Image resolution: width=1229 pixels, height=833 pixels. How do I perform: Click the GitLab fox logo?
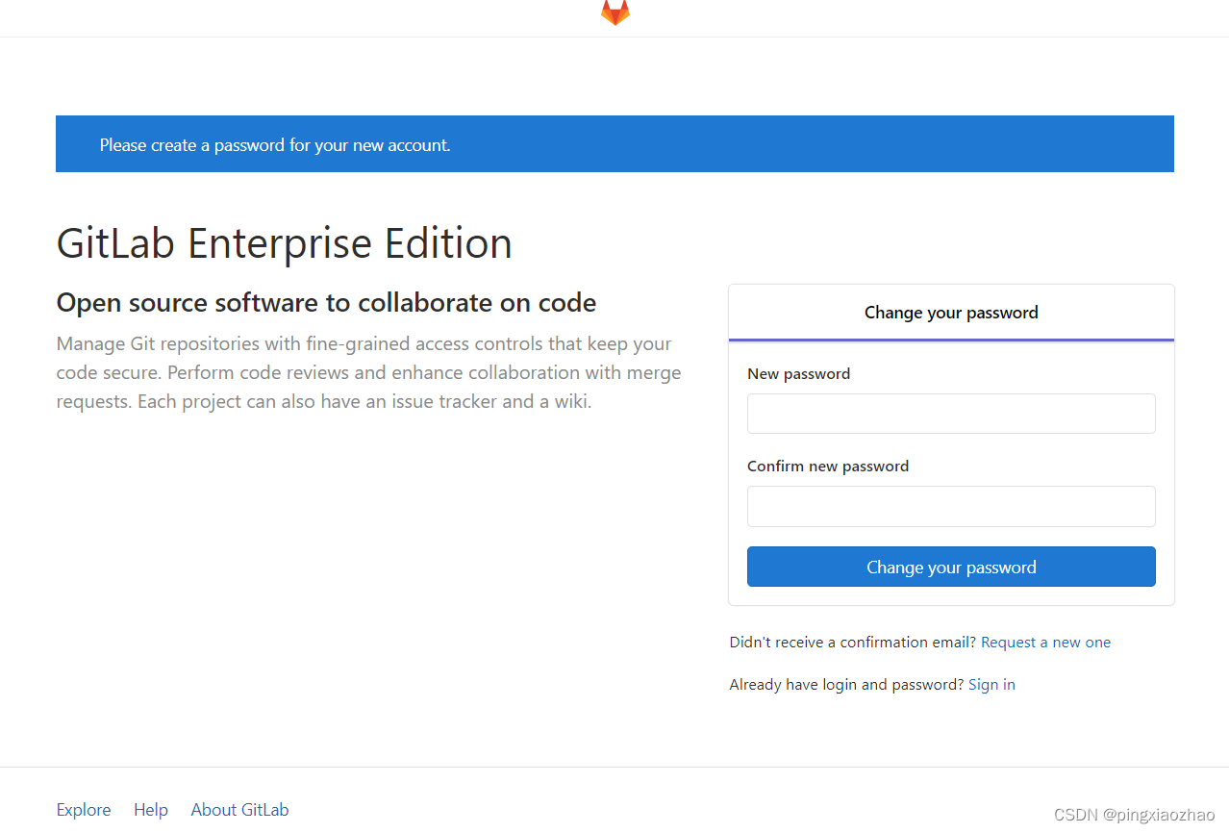click(615, 13)
